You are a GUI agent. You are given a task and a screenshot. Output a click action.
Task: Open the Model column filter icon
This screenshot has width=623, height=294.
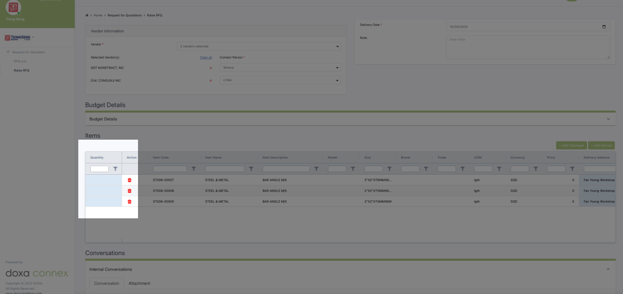click(353, 169)
